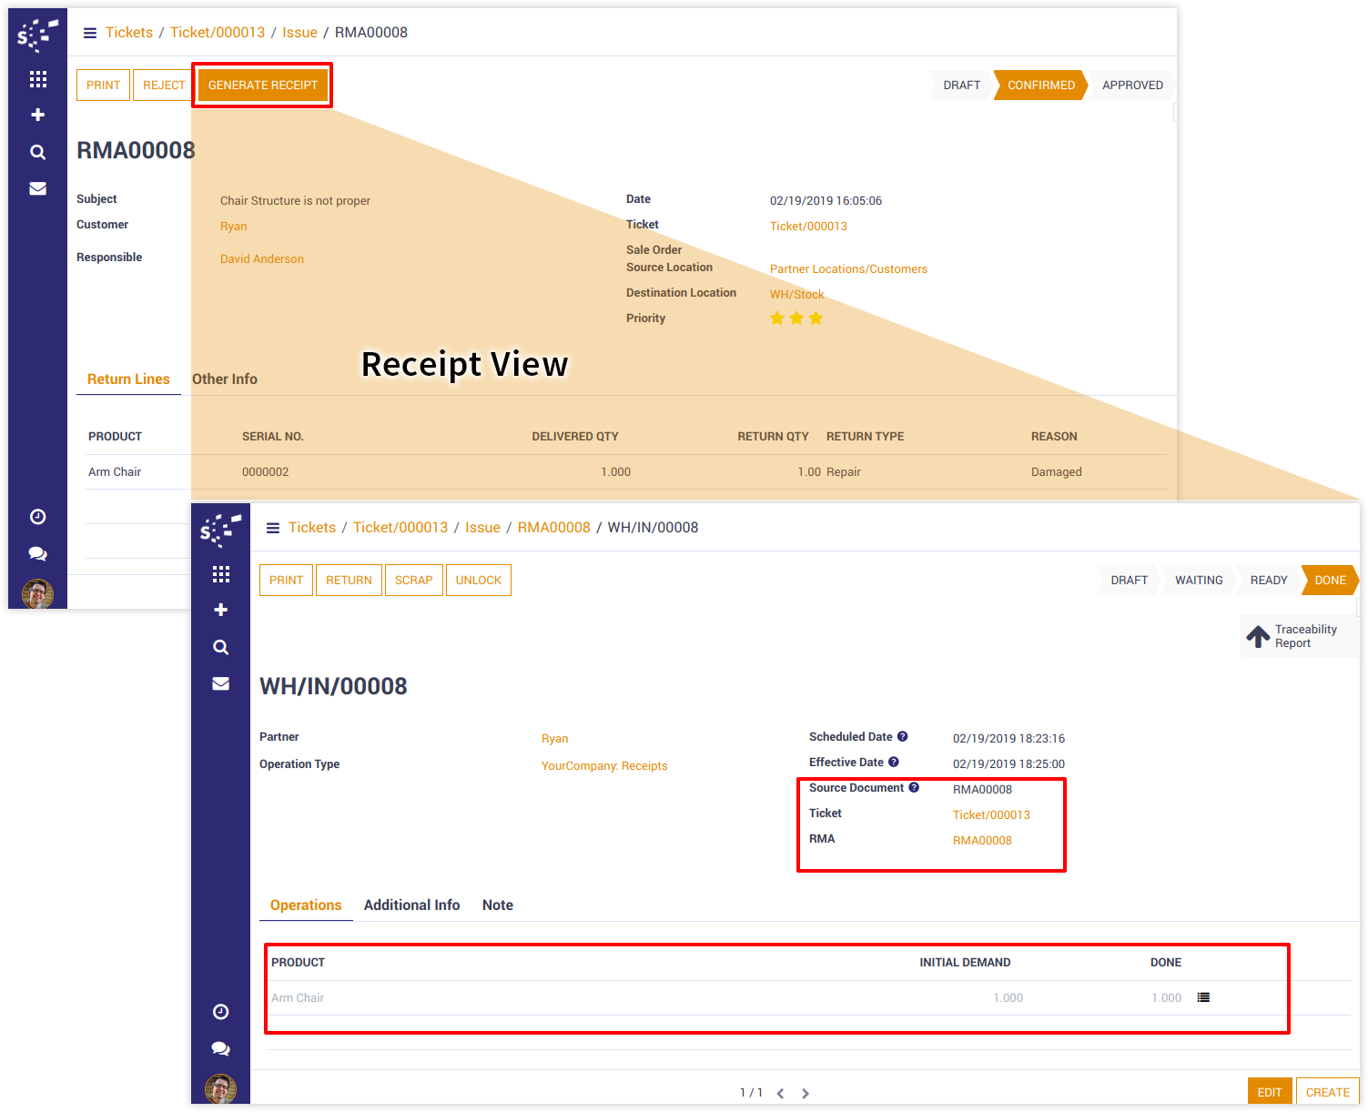
Task: Open the clock activities icon in lower sidebar
Action: (220, 1012)
